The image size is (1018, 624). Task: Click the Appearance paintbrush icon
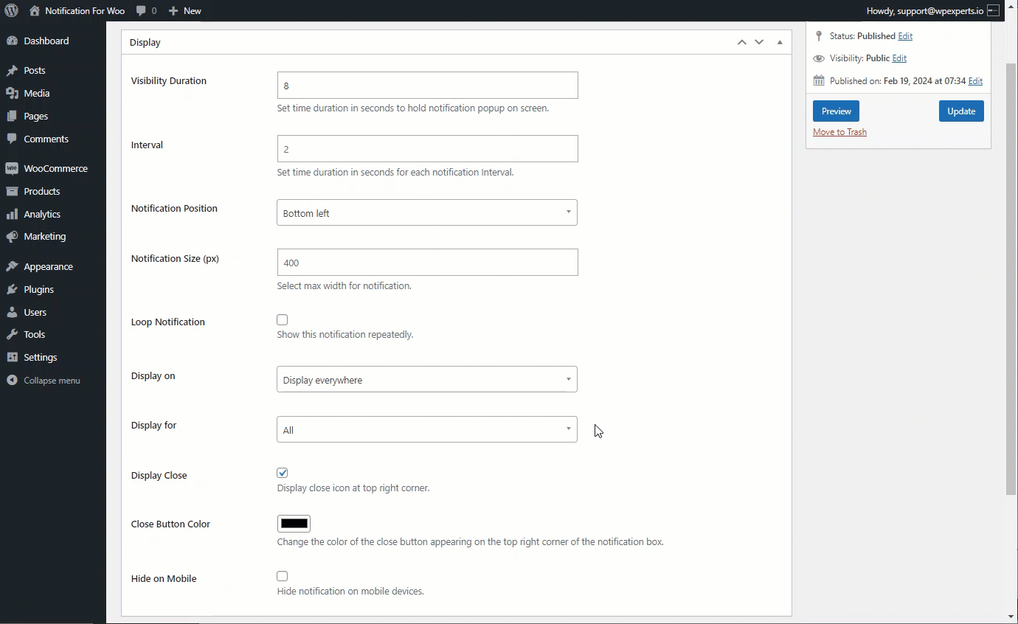pos(12,266)
